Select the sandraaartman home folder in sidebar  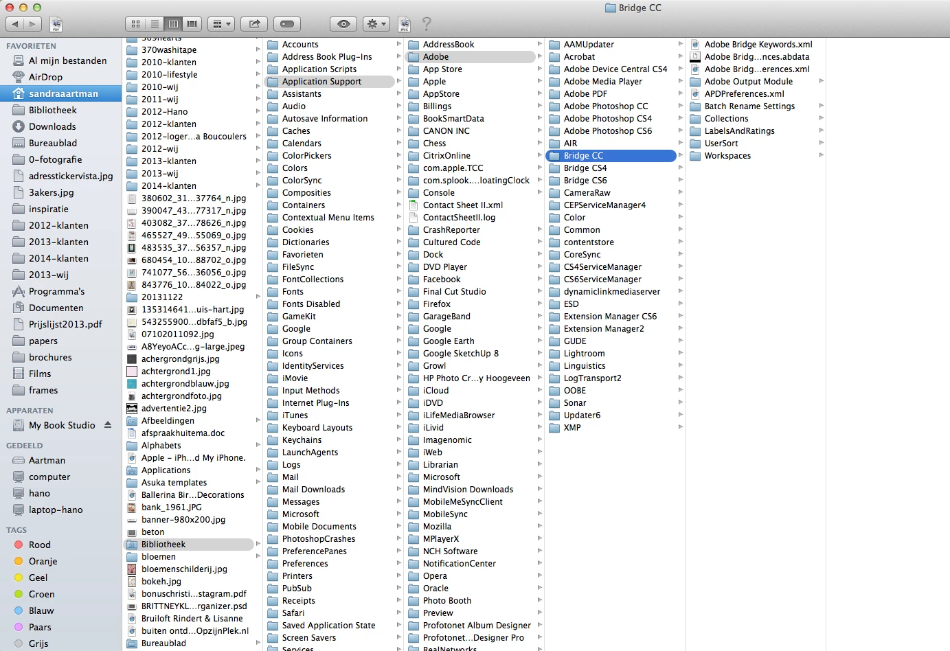(61, 93)
